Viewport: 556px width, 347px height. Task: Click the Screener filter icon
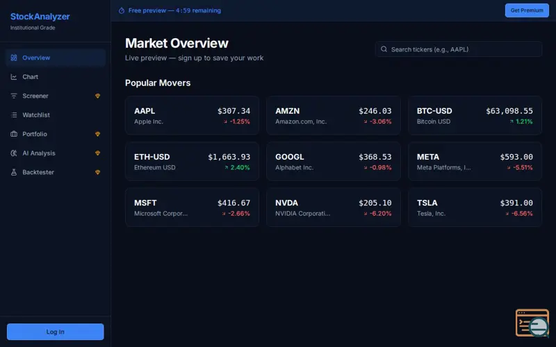14,96
